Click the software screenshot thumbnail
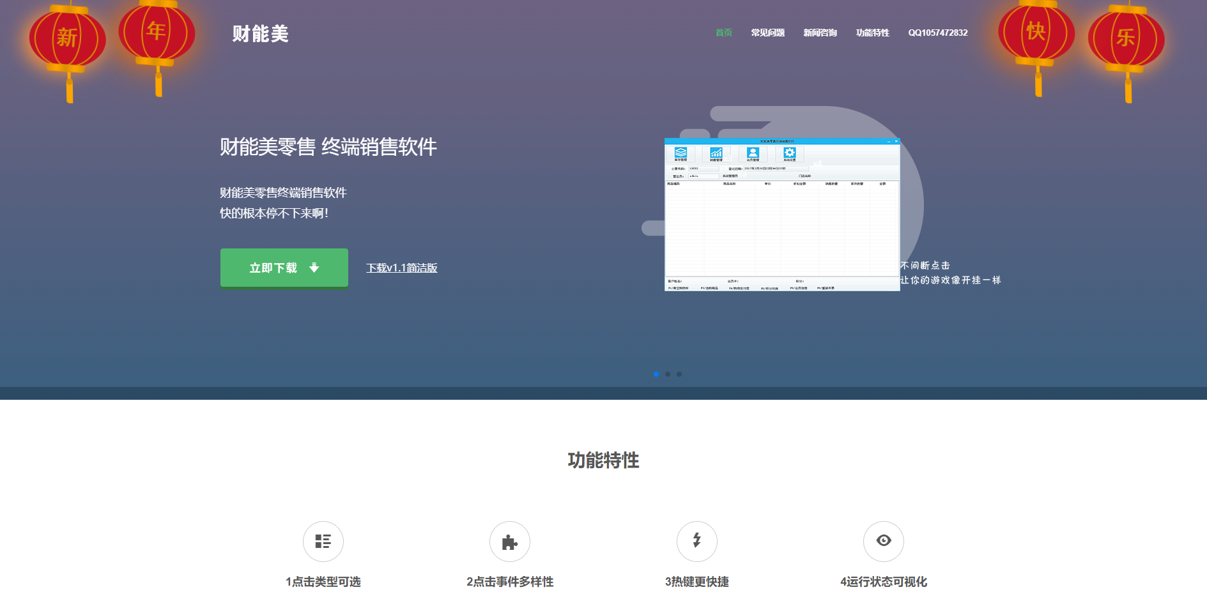The width and height of the screenshot is (1207, 592). [x=782, y=215]
